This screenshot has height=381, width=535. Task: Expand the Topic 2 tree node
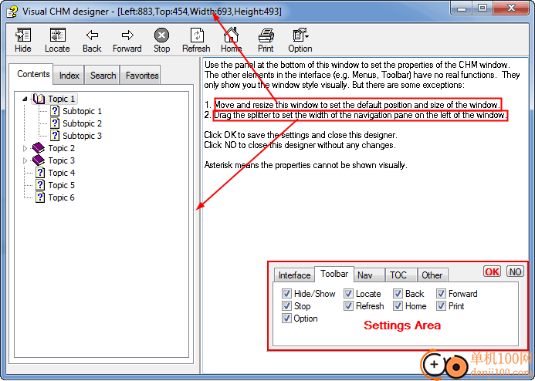coord(25,148)
